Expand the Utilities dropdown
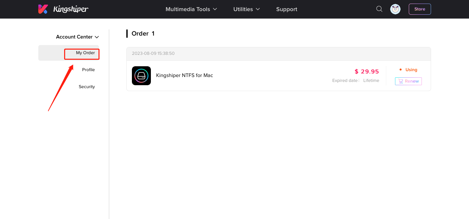The width and height of the screenshot is (469, 219). coord(246,9)
